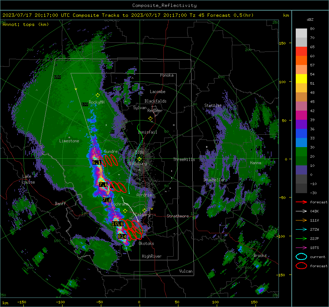Click the Innisfail city label
Image resolution: width=329 pixels, height=307 pixels.
pos(148,132)
